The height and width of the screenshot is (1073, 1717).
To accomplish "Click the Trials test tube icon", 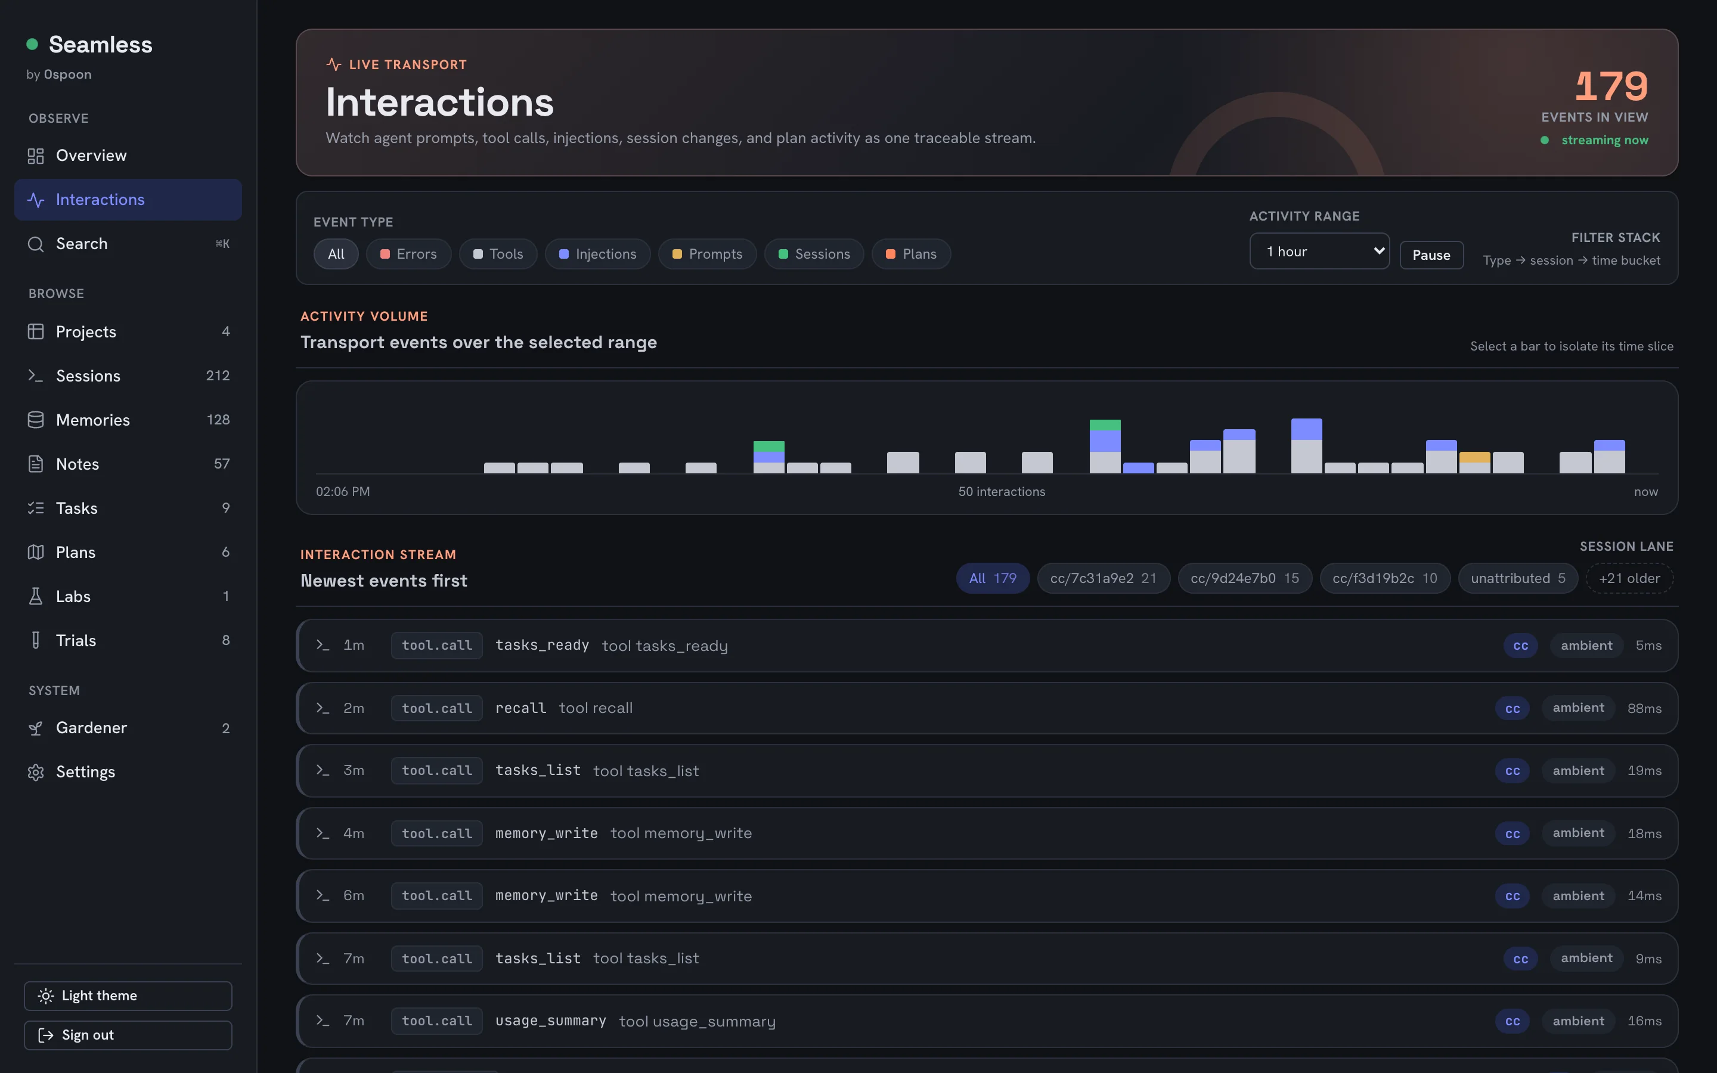I will [36, 640].
